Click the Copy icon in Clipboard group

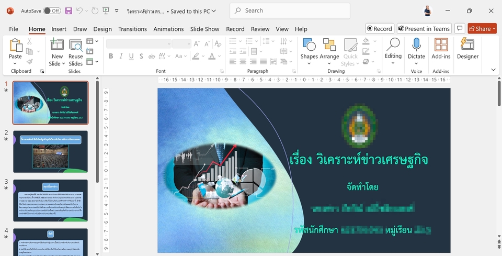pos(29,51)
